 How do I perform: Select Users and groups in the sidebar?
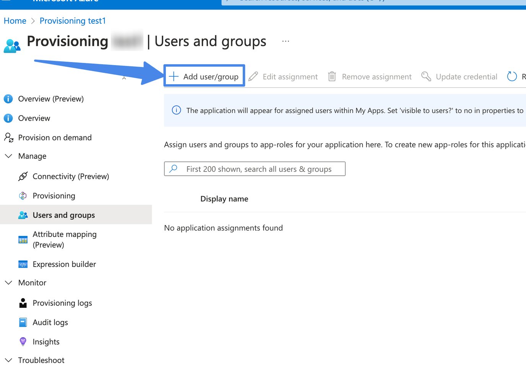pos(63,215)
